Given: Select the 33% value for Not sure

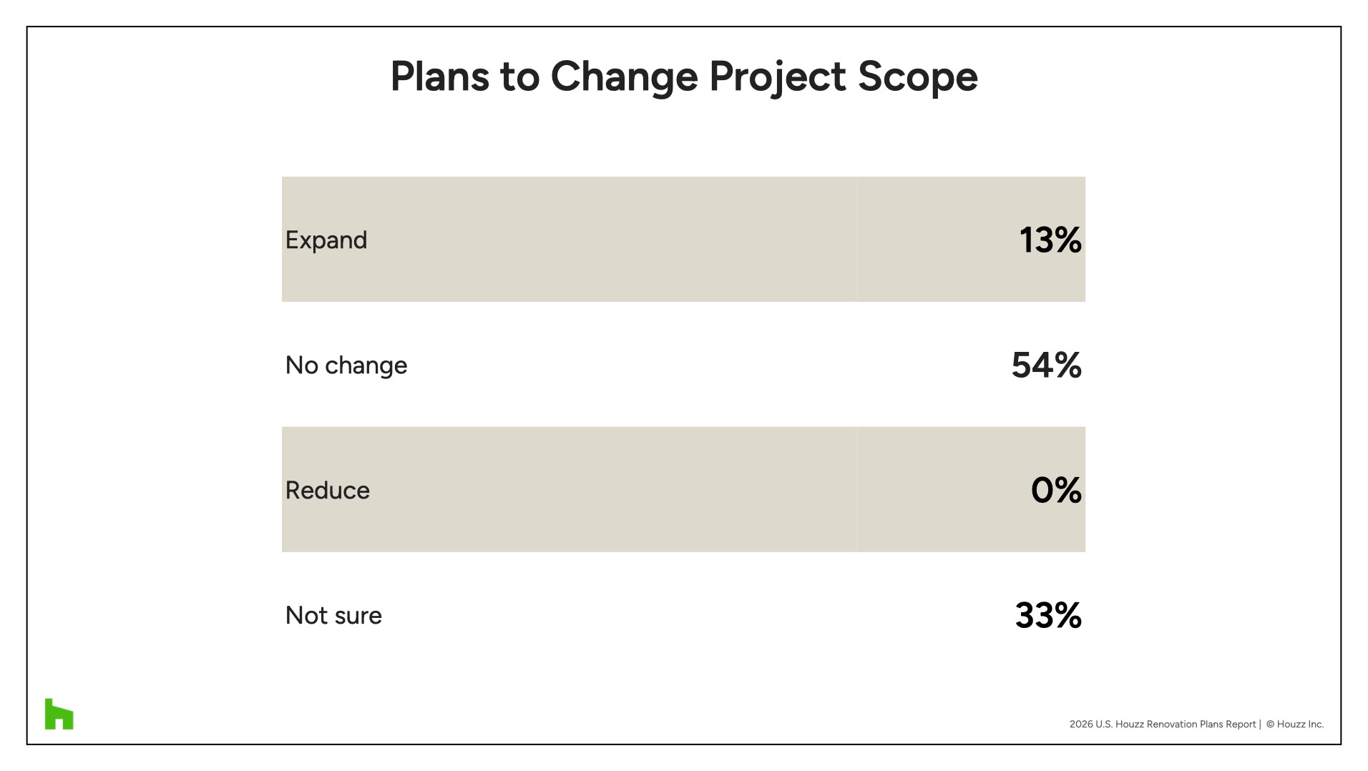Looking at the screenshot, I should (1047, 616).
